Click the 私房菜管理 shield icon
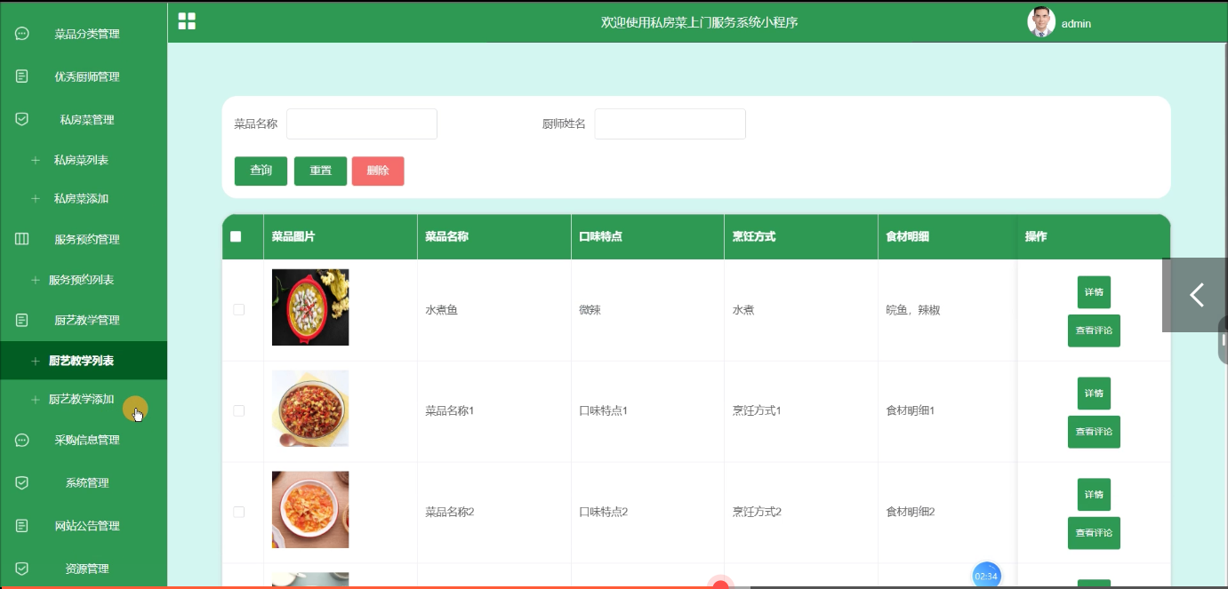This screenshot has width=1228, height=589. point(22,119)
